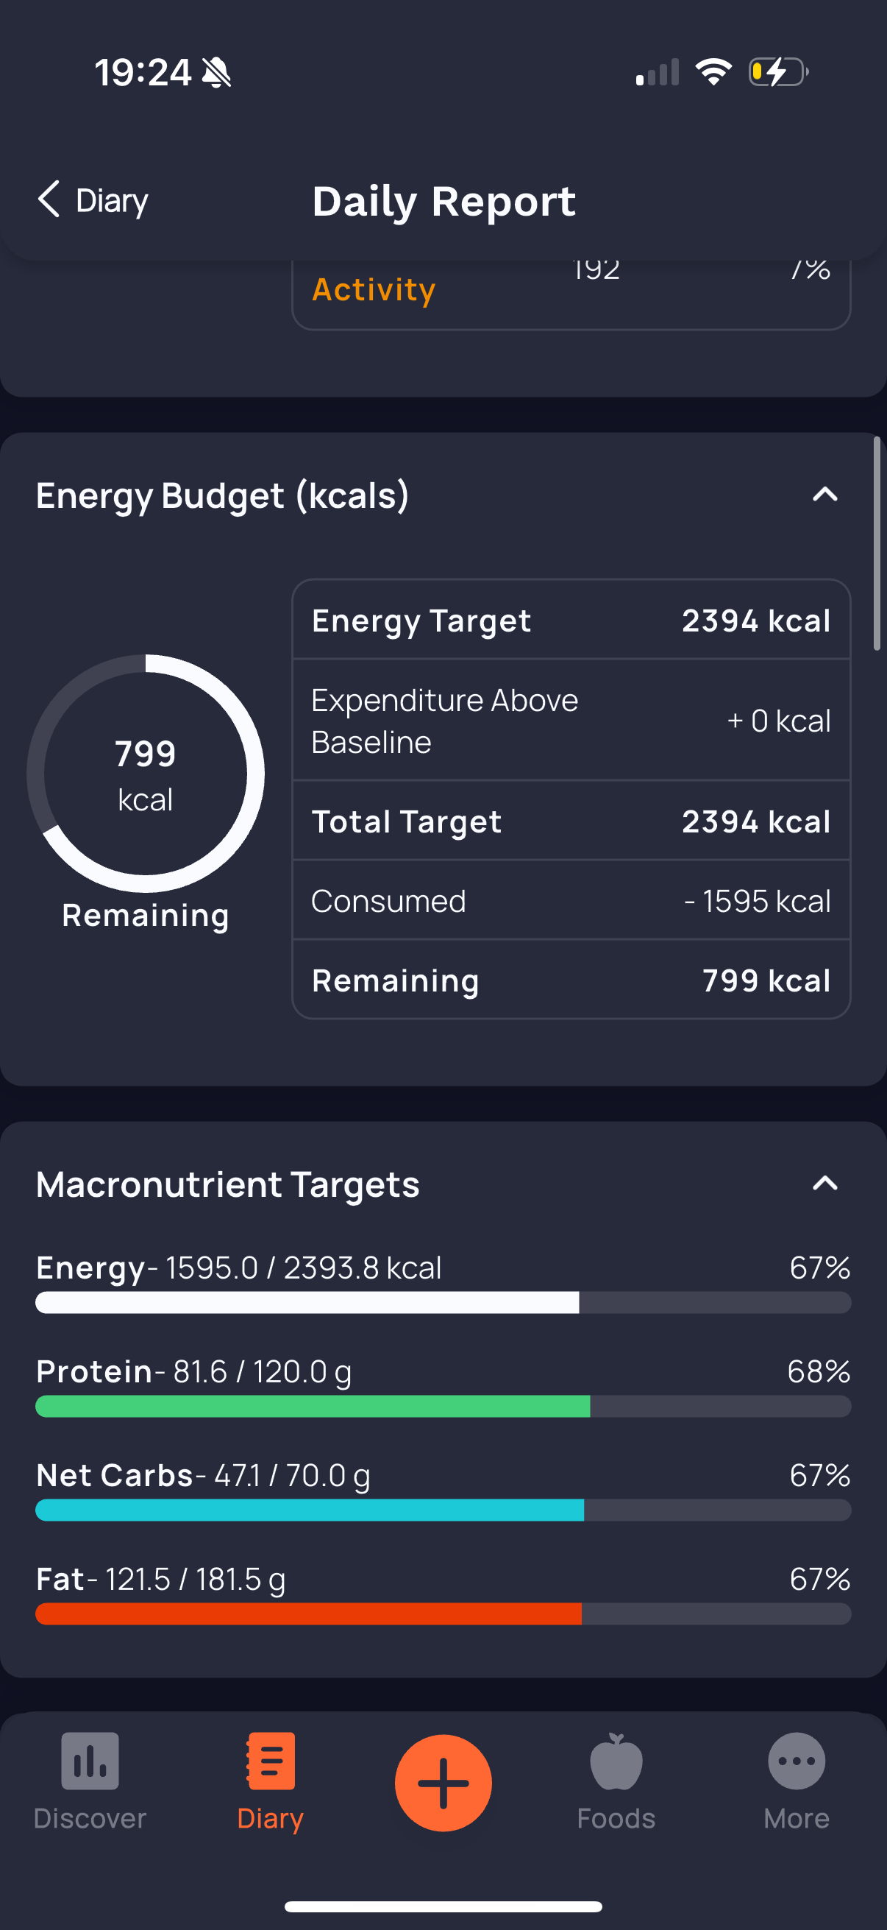
Task: Select the Activity row label
Action: coord(374,289)
